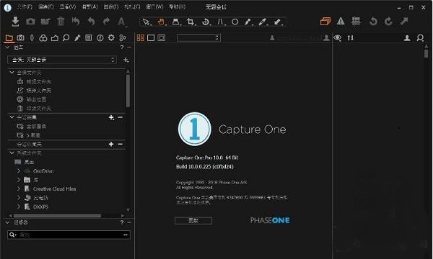The image size is (433, 259).
Task: Select the Apply Adjustments arrow tool
Action: [278, 22]
